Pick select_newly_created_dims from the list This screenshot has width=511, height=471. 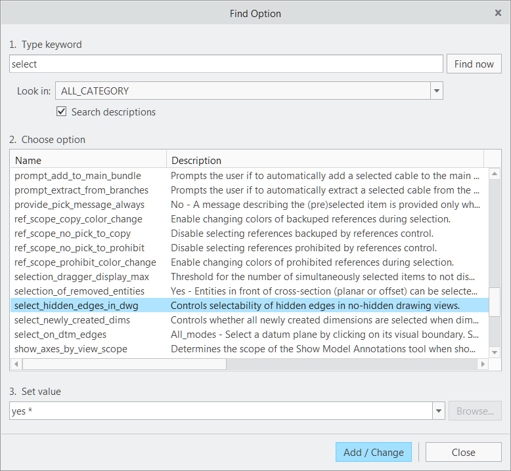[72, 320]
